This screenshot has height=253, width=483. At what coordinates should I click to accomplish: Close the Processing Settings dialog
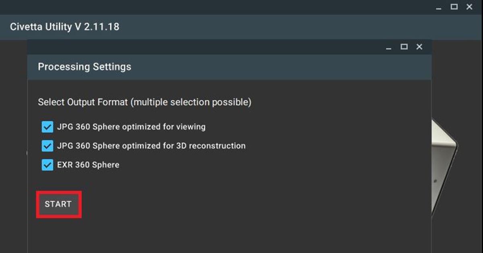pos(419,47)
